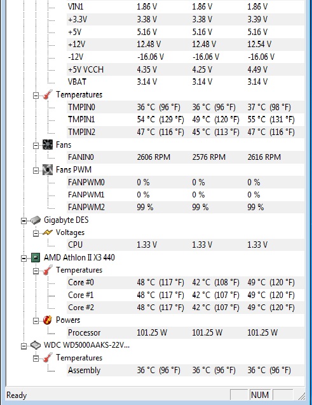Collapse the WDC WD5000AAKS drive node
312x405 pixels.
(24, 346)
